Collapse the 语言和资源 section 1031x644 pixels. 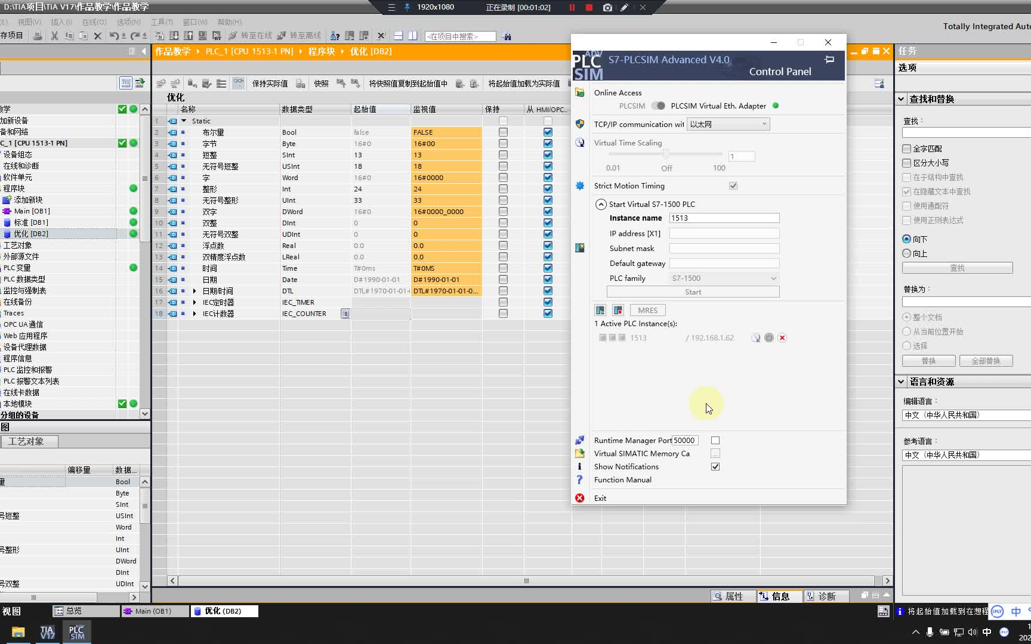click(901, 382)
